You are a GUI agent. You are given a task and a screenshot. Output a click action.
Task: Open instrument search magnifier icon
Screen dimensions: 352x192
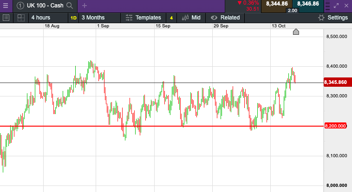(x=70, y=6)
